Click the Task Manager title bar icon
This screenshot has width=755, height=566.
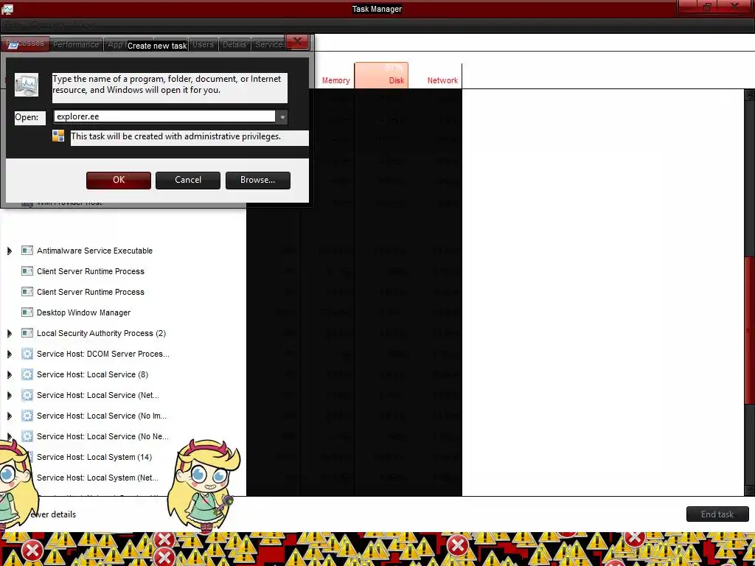(7, 8)
